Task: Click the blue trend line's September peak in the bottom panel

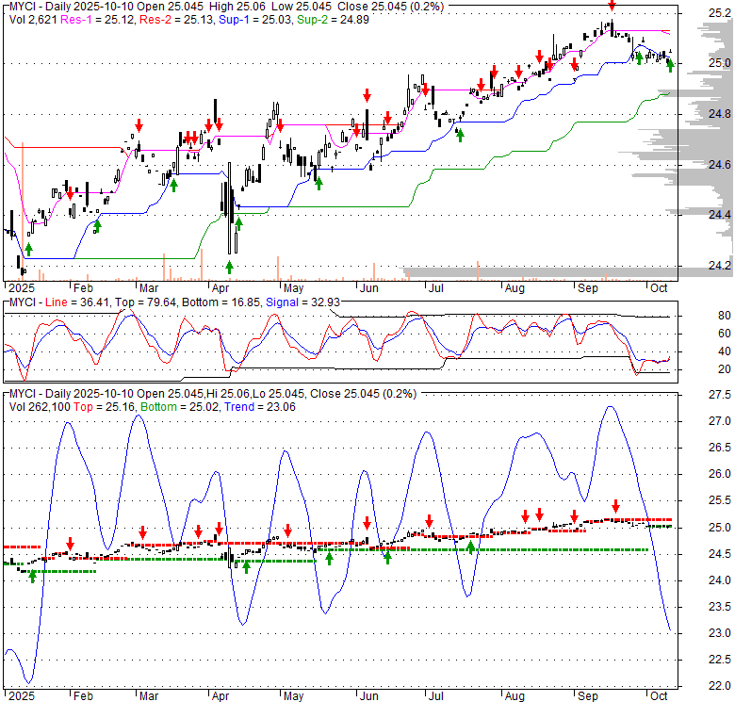Action: [610, 407]
